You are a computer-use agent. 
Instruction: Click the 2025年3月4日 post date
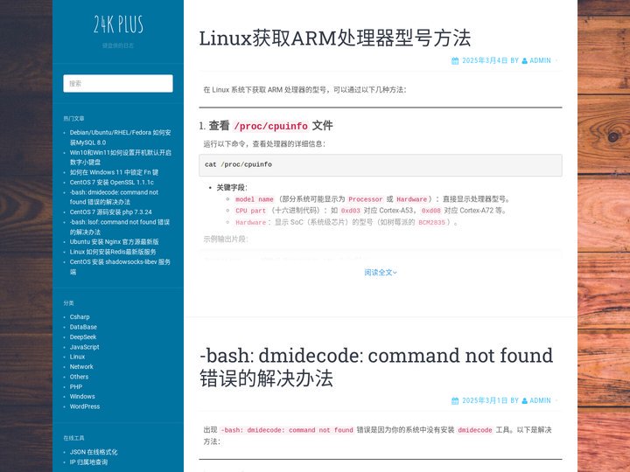(x=485, y=60)
